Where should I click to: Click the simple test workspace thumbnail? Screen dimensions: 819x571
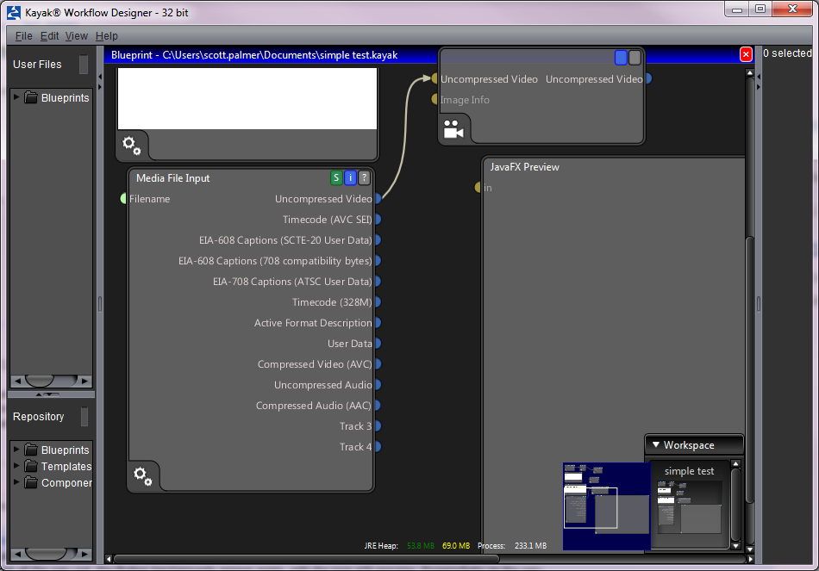tap(689, 506)
